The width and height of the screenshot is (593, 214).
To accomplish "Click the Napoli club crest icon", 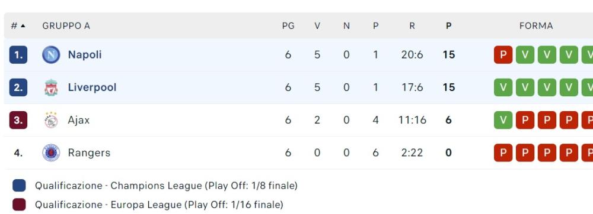I will pos(51,54).
